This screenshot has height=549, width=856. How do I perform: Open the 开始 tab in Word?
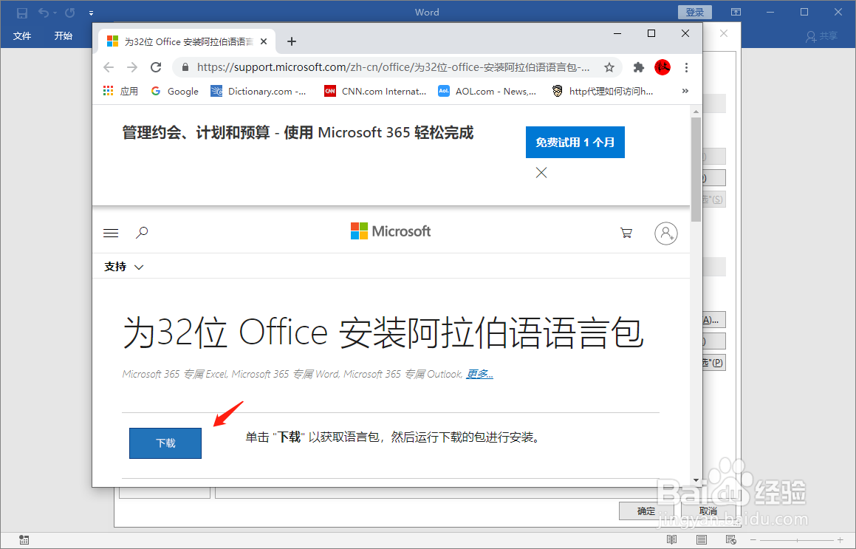point(64,36)
